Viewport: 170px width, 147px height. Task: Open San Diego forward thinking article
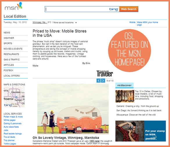(x=139, y=110)
